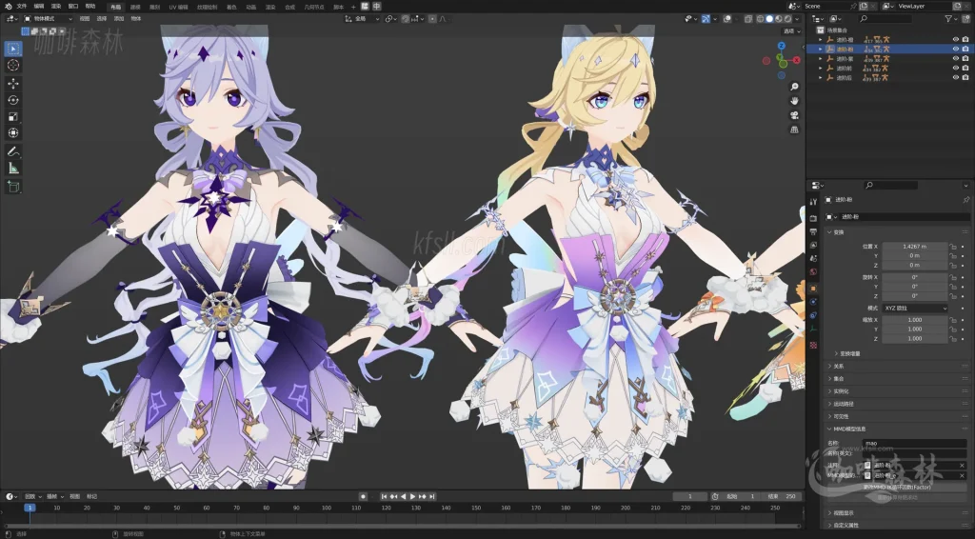
Task: Expand the 进阶后 outliner row
Action: (820, 78)
